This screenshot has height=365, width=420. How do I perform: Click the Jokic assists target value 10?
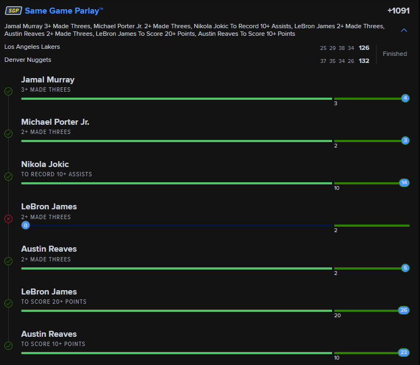coord(336,188)
